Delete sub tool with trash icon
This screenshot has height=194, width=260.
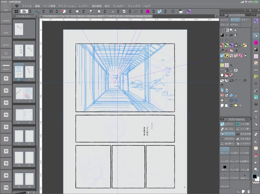(x=248, y=191)
